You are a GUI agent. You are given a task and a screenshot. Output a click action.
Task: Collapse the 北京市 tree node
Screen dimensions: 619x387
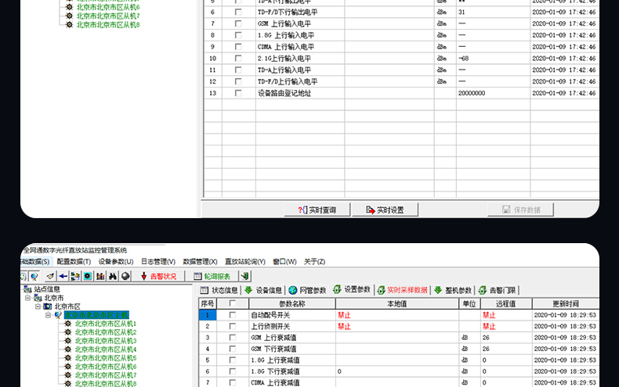click(28, 298)
